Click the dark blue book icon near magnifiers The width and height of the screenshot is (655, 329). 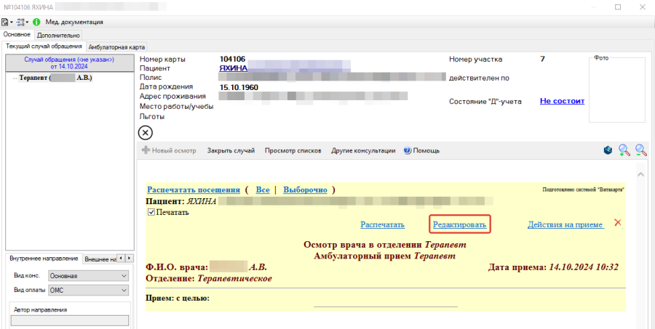(x=607, y=150)
